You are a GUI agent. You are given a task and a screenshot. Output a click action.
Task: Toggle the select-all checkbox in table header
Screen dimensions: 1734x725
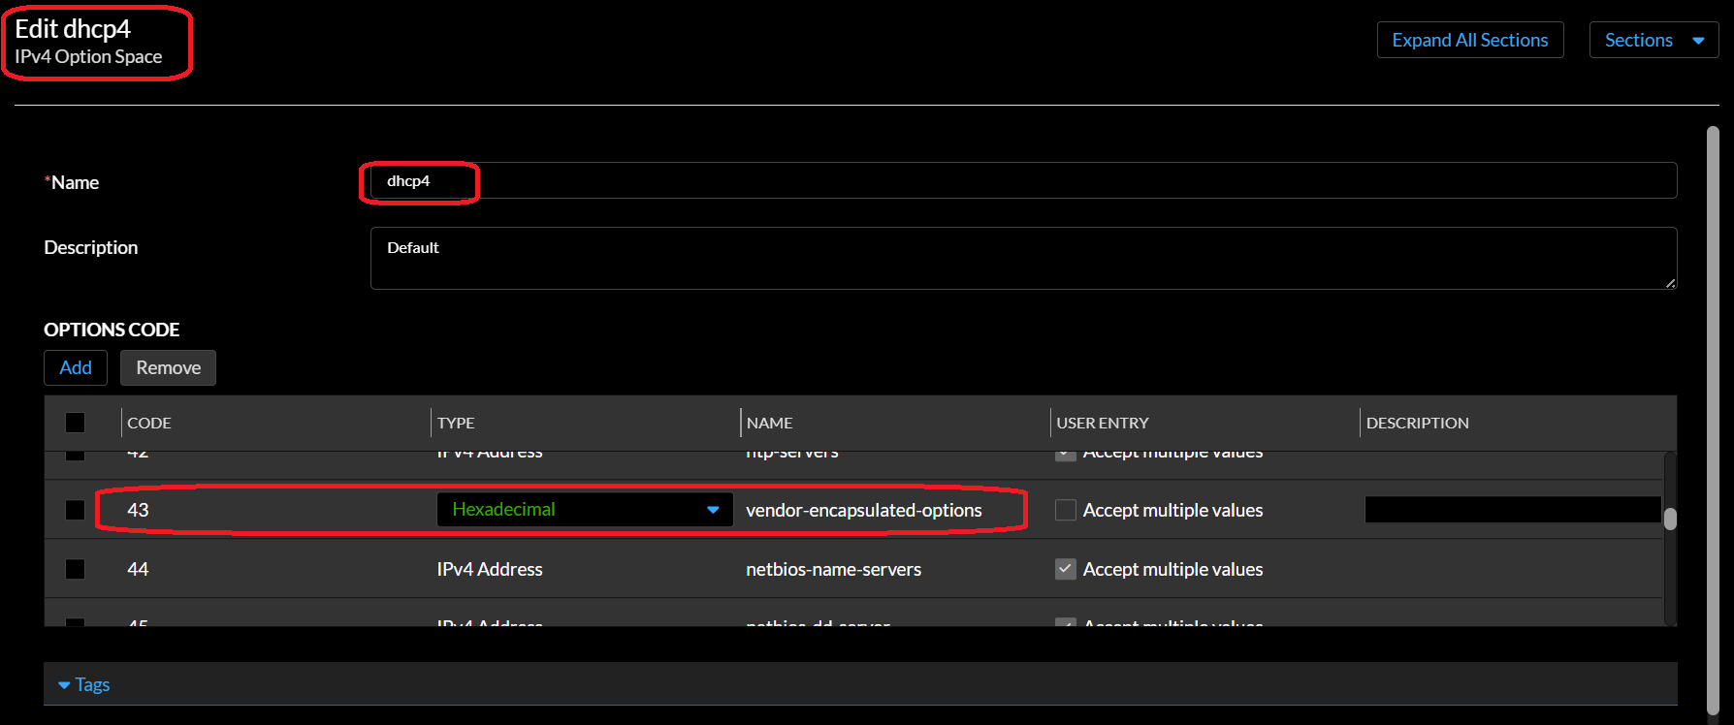[75, 423]
